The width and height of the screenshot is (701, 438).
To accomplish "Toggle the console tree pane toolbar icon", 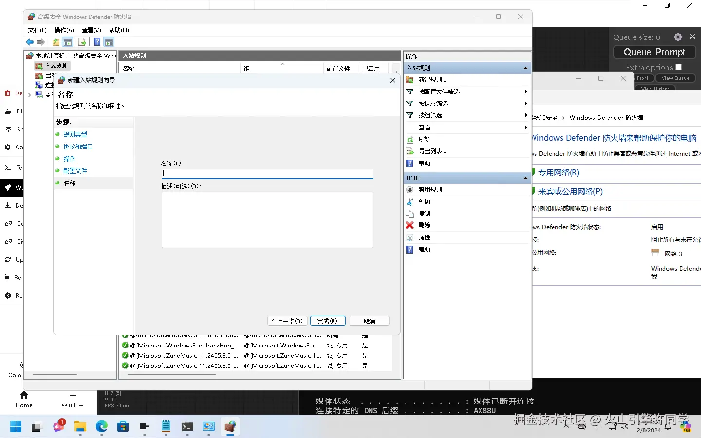I will click(x=68, y=42).
